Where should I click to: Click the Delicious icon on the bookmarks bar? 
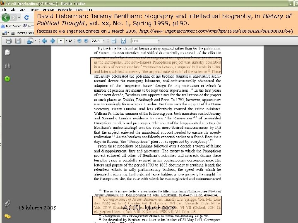pyautogui.click(x=5, y=33)
